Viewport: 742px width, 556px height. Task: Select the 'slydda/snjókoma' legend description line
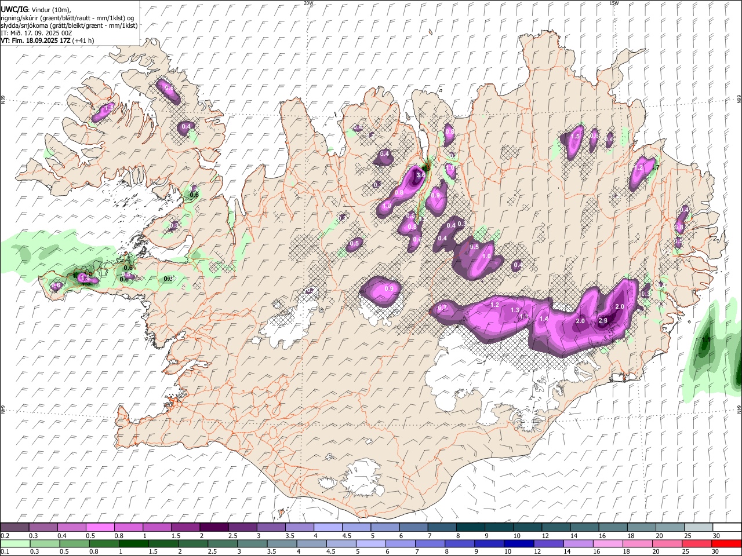point(69,25)
